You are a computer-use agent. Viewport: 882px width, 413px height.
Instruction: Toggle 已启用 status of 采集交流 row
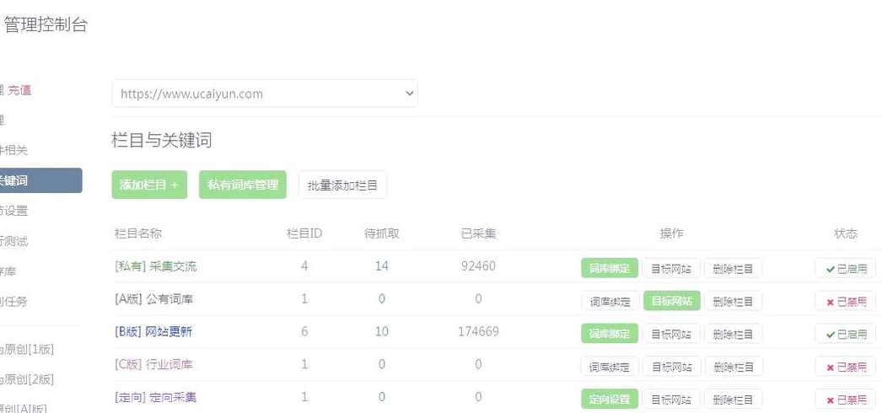point(846,269)
